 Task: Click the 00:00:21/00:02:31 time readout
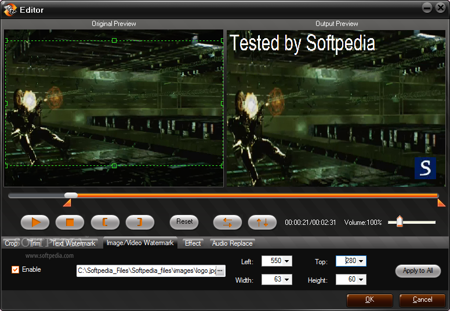310,223
